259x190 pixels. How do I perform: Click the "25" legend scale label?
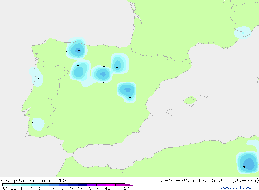click(79, 188)
